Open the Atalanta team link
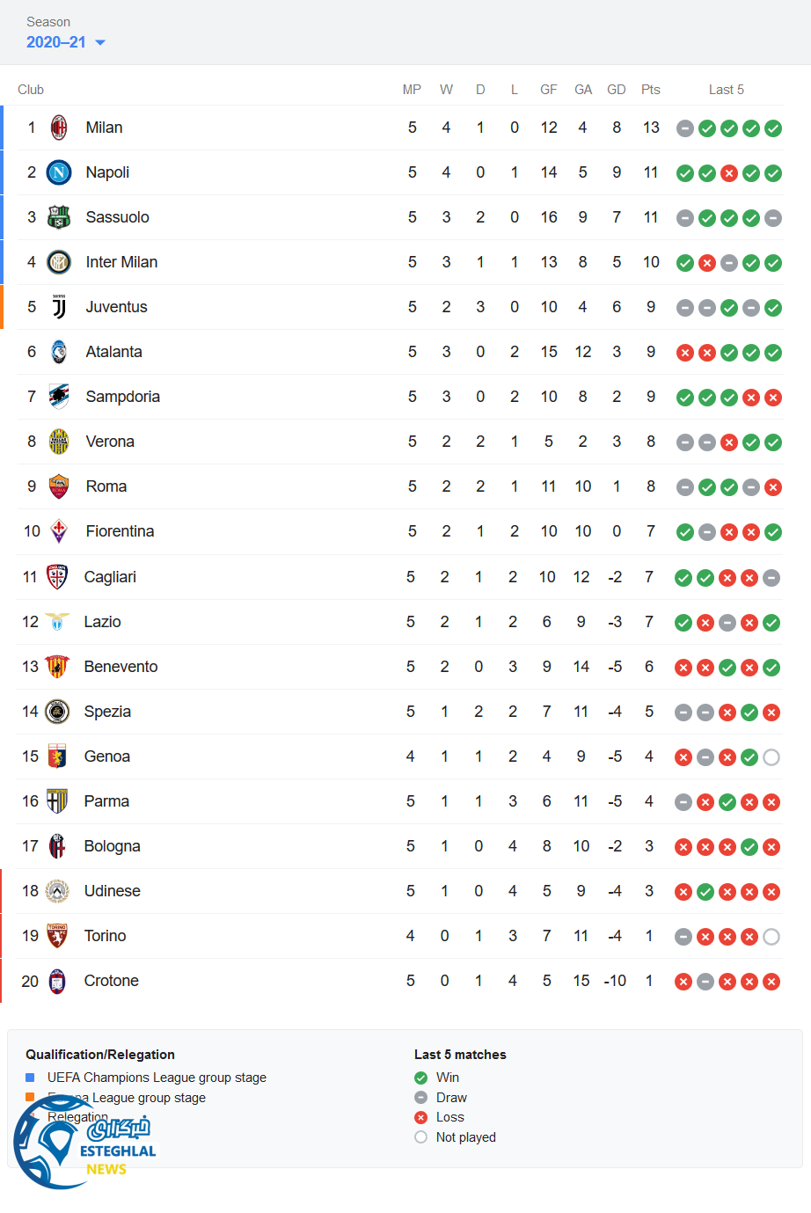This screenshot has height=1213, width=811. tap(113, 352)
